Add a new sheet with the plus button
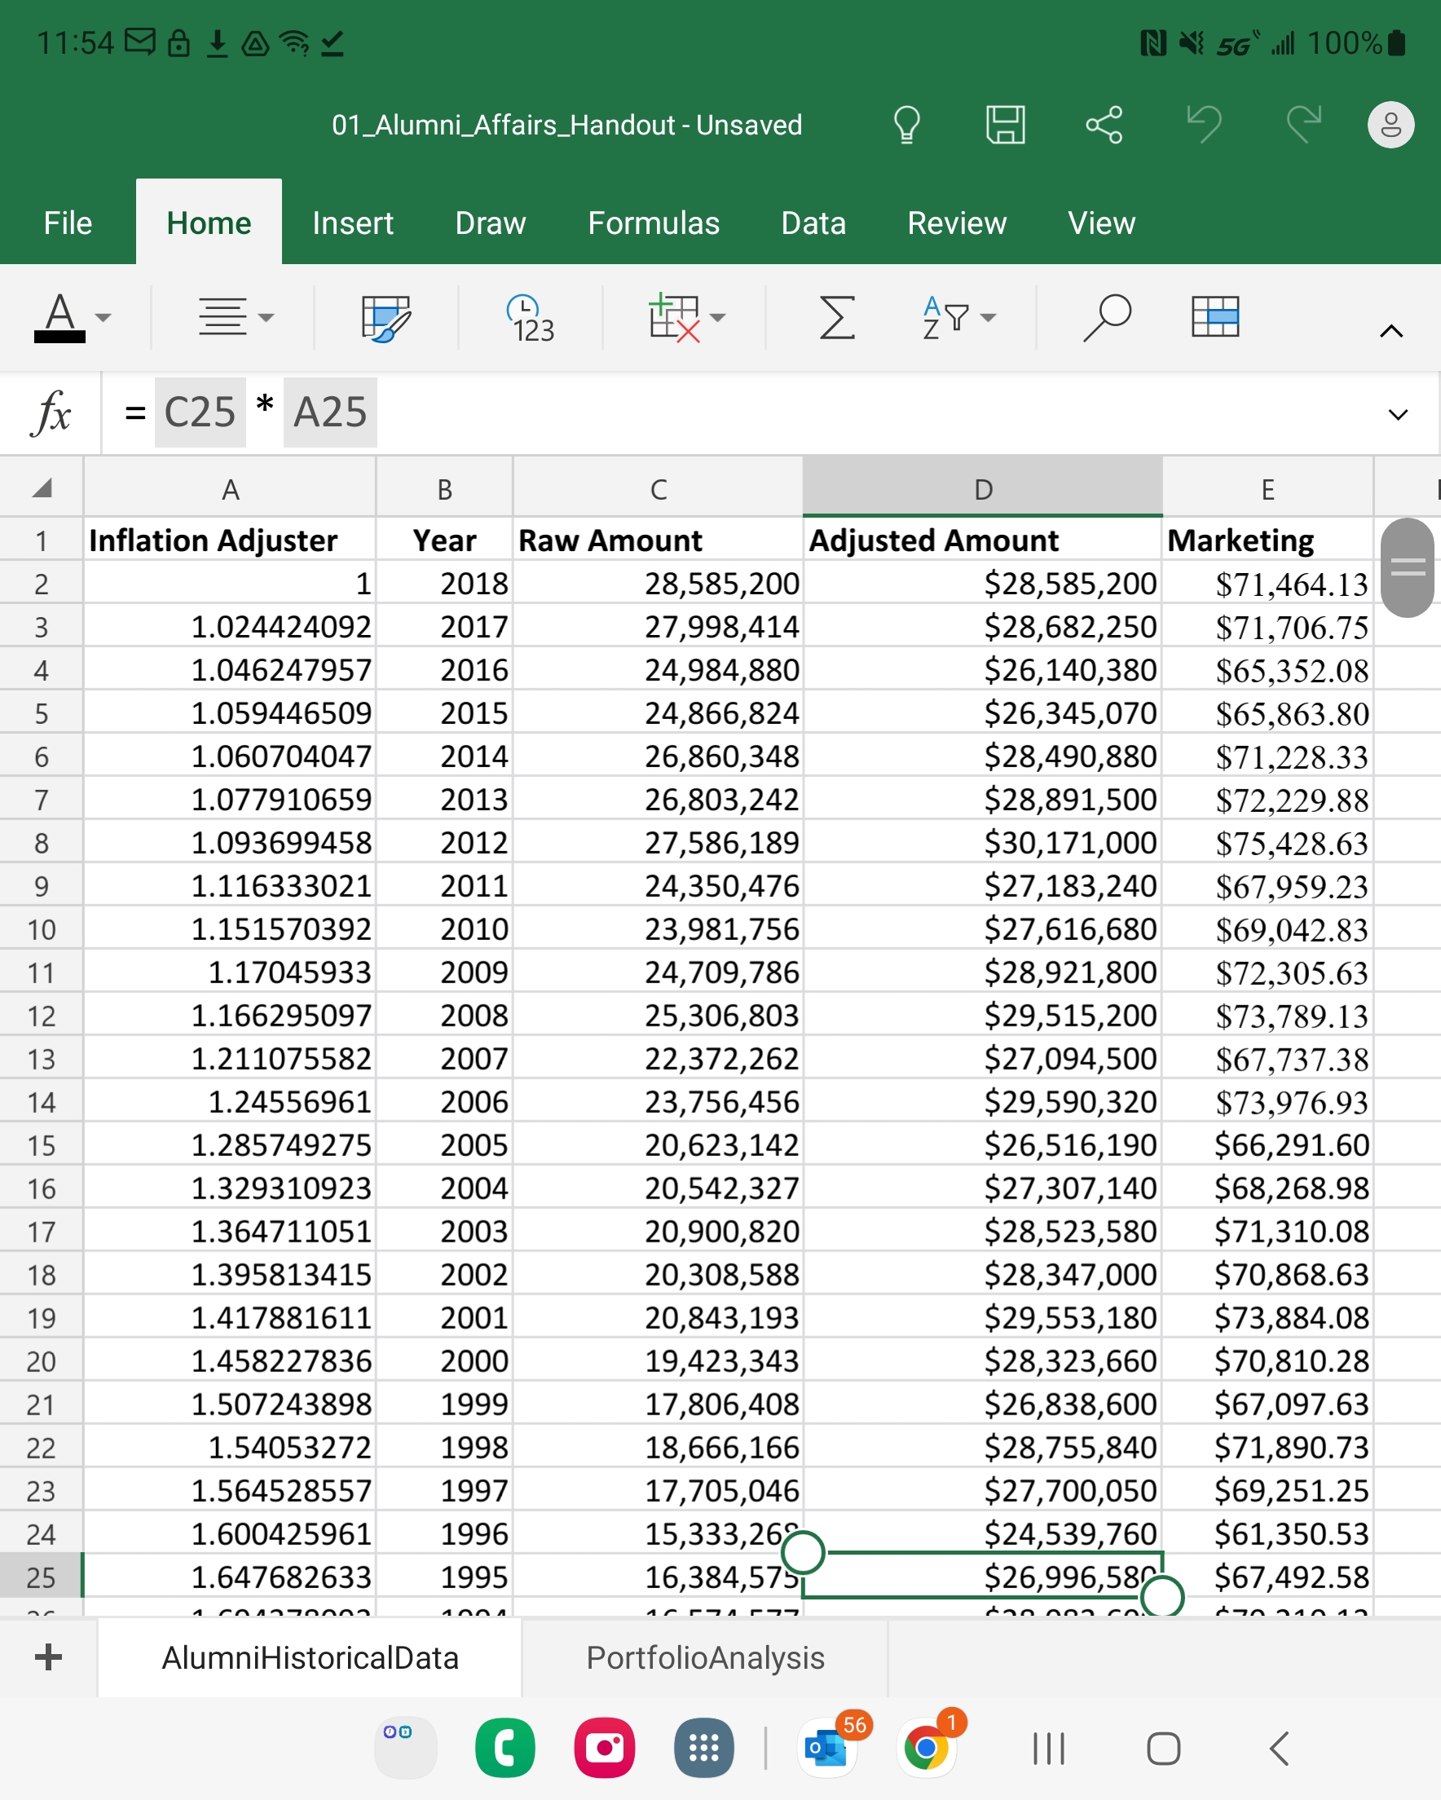The width and height of the screenshot is (1441, 1800). pos(47,1658)
